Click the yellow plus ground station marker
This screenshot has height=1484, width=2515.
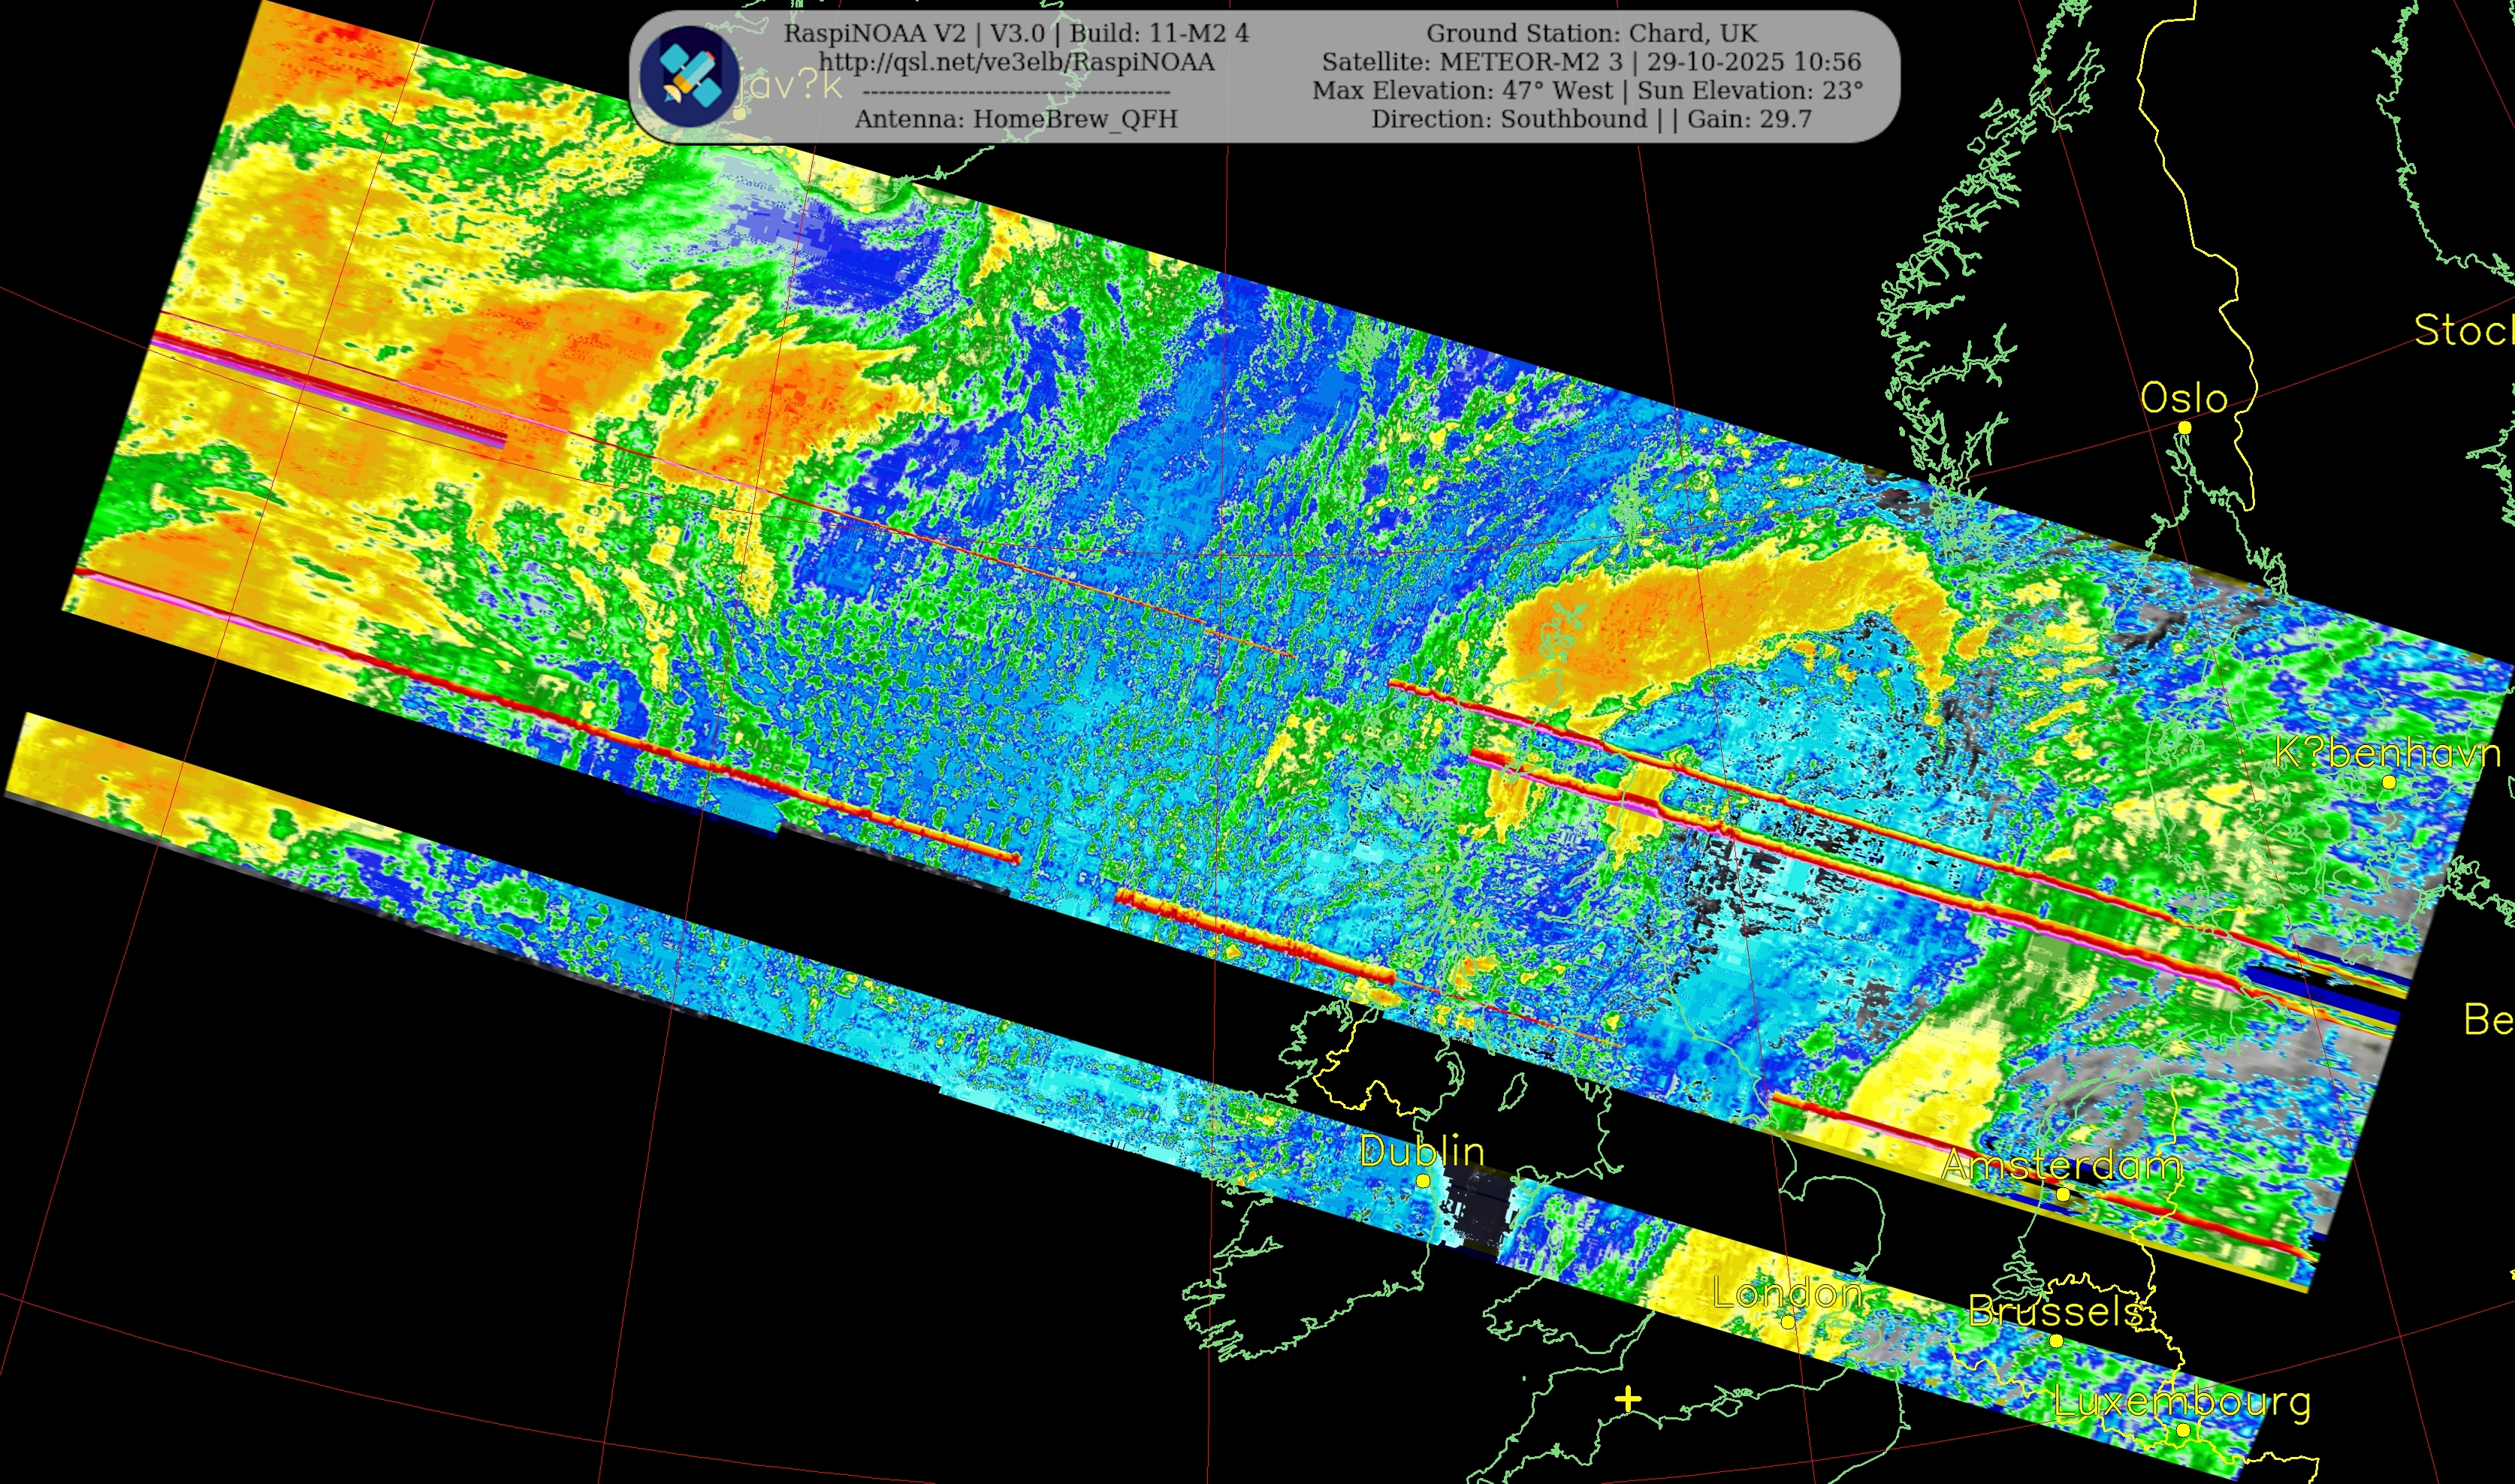pos(1628,1400)
